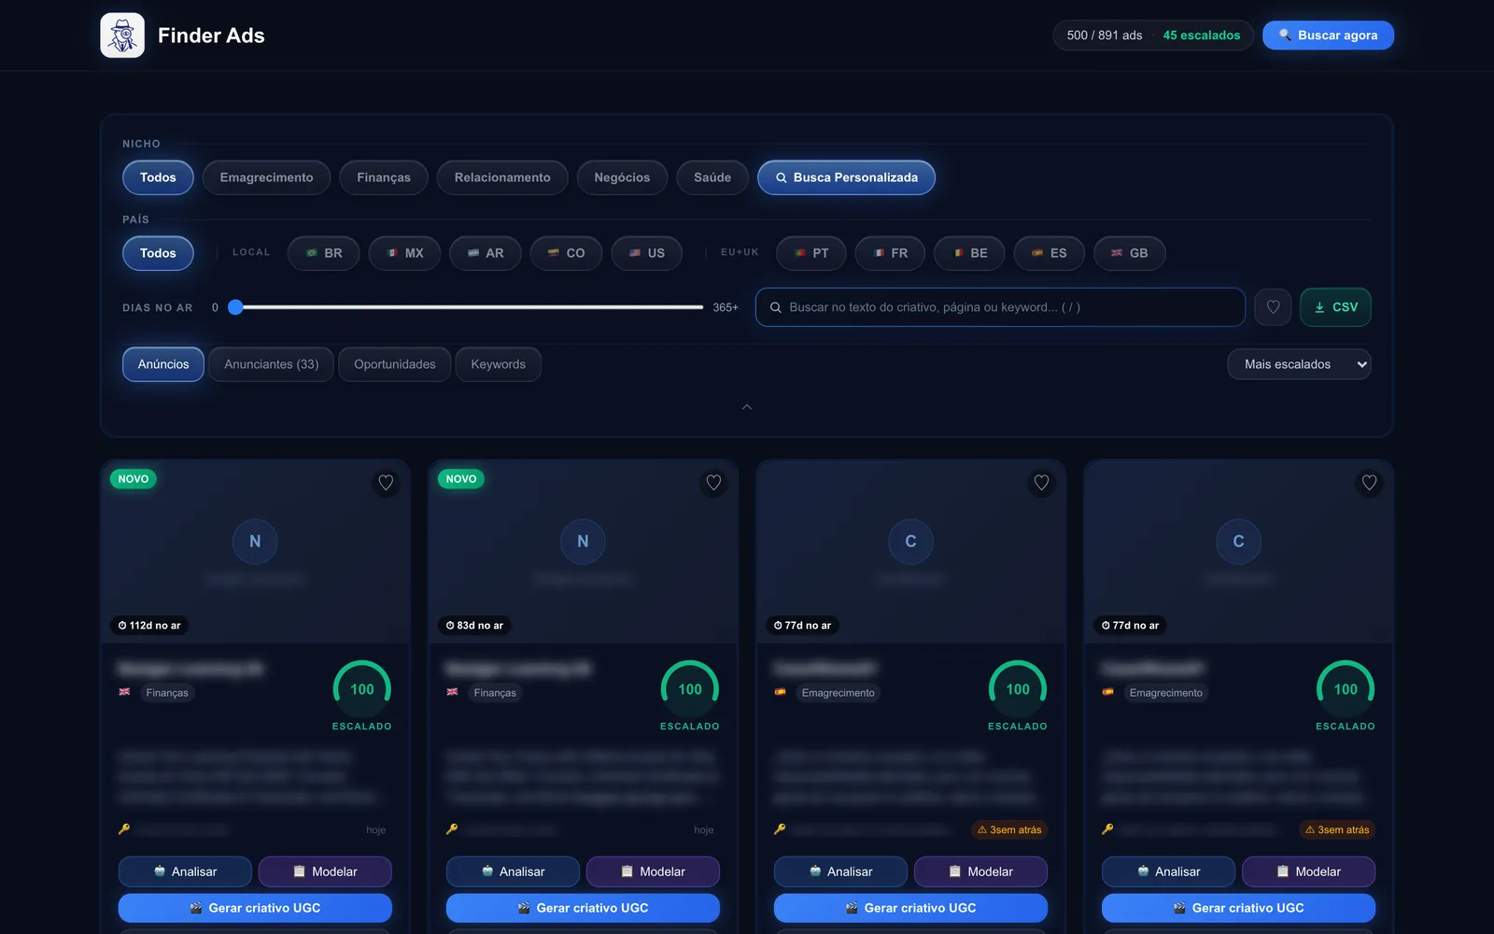
Task: Click Analisar on the first card
Action: pos(185,871)
